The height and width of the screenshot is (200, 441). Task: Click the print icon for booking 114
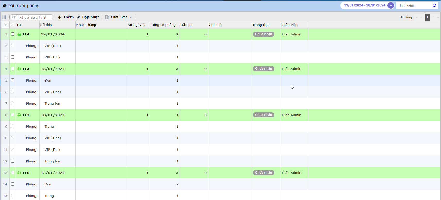coord(19,34)
